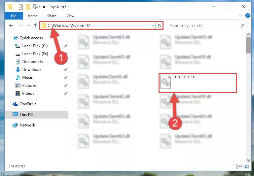Switch to Large icons view layout

point(246,166)
